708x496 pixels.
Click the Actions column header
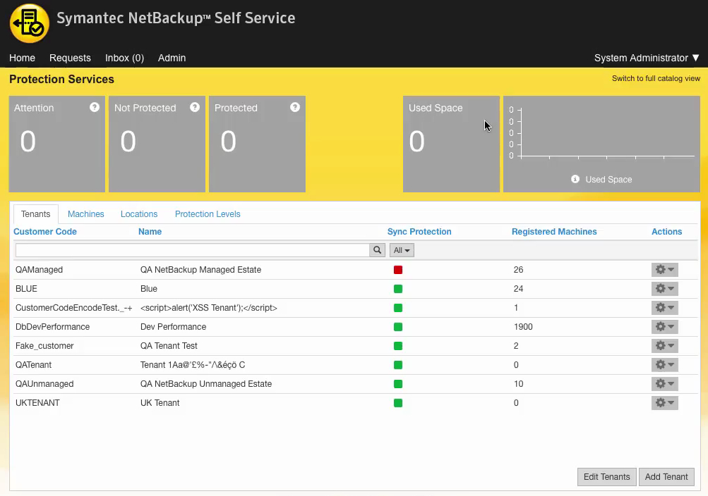click(x=666, y=232)
